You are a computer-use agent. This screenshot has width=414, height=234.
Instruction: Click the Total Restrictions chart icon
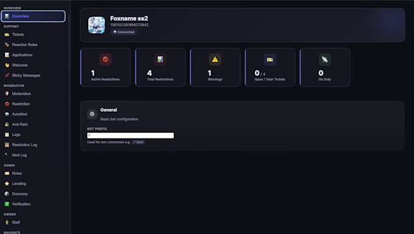click(x=160, y=60)
